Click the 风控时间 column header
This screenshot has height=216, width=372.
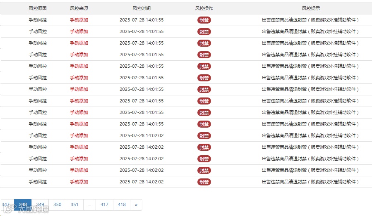pos(142,8)
